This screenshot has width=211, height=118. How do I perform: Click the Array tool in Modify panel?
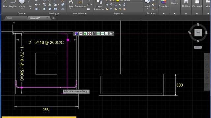pos(55,9)
